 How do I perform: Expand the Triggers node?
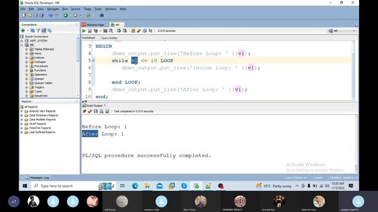[x=27, y=87]
